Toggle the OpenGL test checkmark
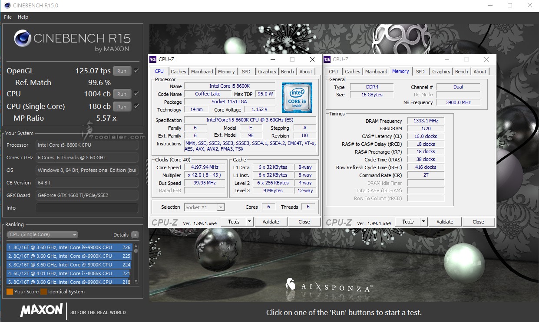 pyautogui.click(x=137, y=71)
